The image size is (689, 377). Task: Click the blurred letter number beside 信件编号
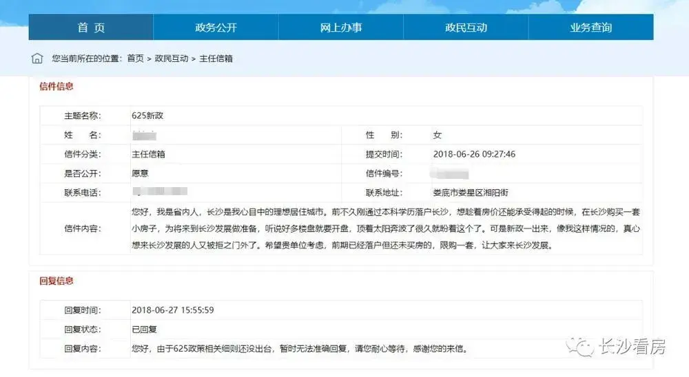[450, 174]
